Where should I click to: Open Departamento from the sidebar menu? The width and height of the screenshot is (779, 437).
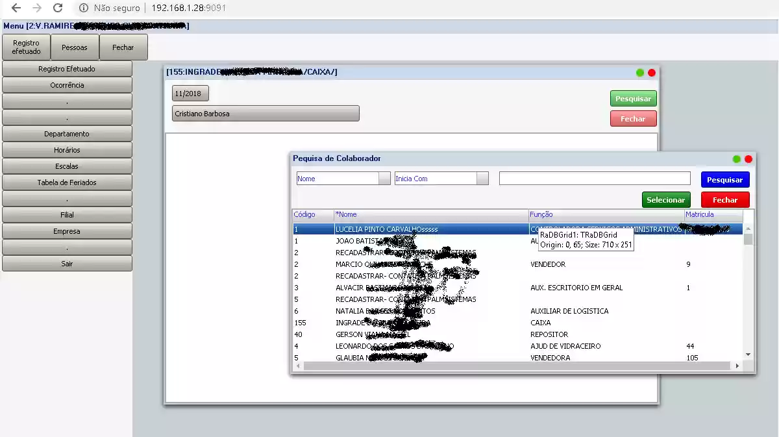[x=68, y=134]
